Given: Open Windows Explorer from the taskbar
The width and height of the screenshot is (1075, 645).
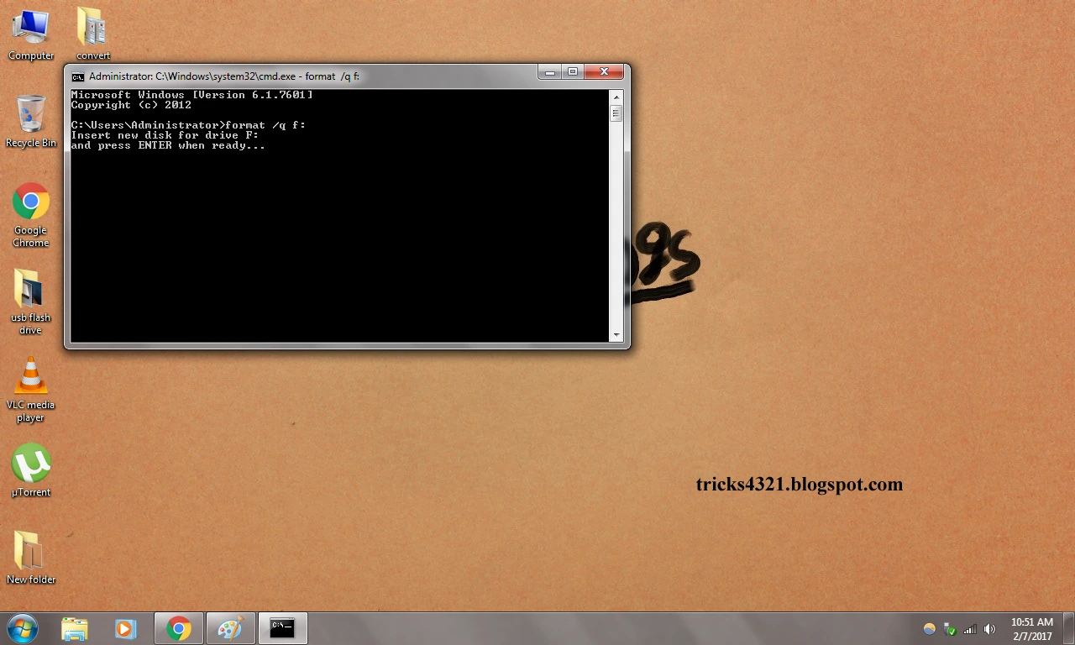Looking at the screenshot, I should tap(75, 628).
